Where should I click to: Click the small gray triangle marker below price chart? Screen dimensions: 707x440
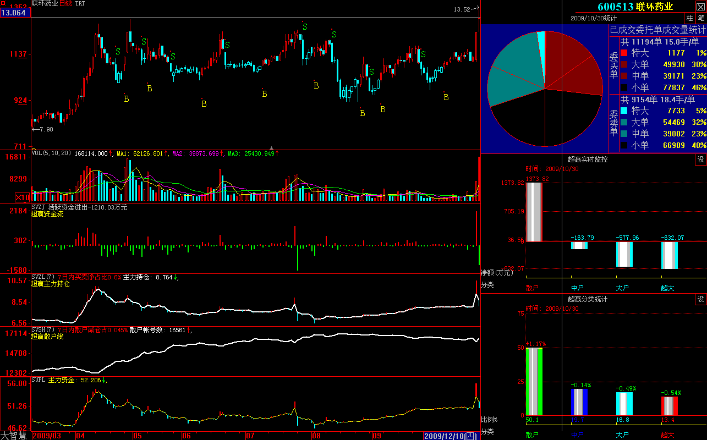tap(271, 148)
